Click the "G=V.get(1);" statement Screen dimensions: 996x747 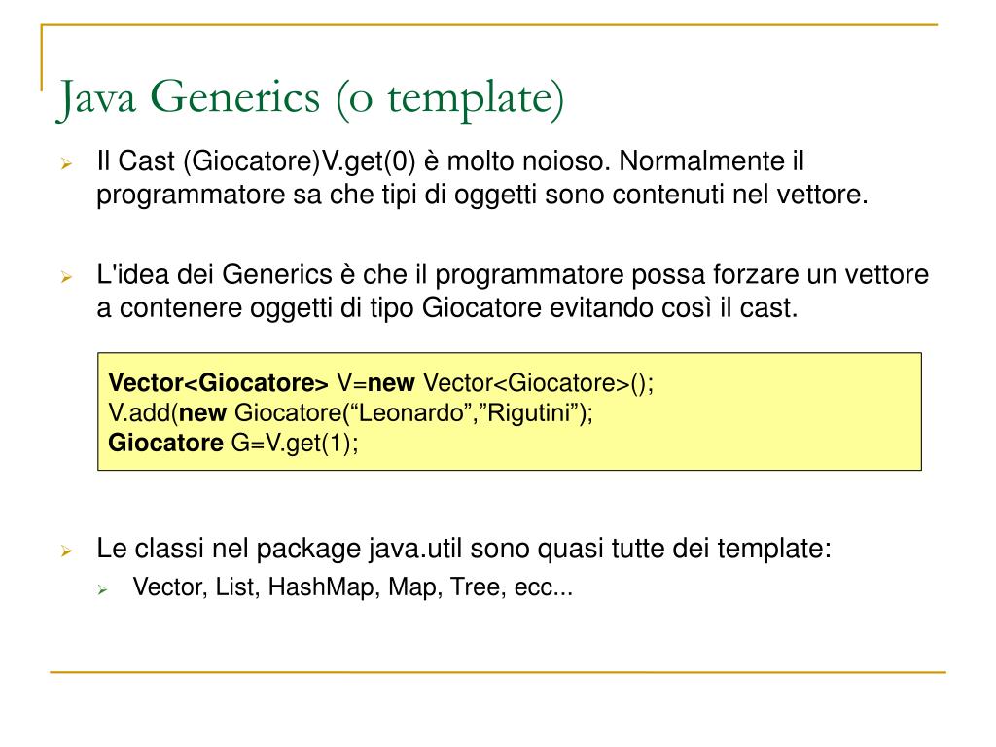click(294, 444)
